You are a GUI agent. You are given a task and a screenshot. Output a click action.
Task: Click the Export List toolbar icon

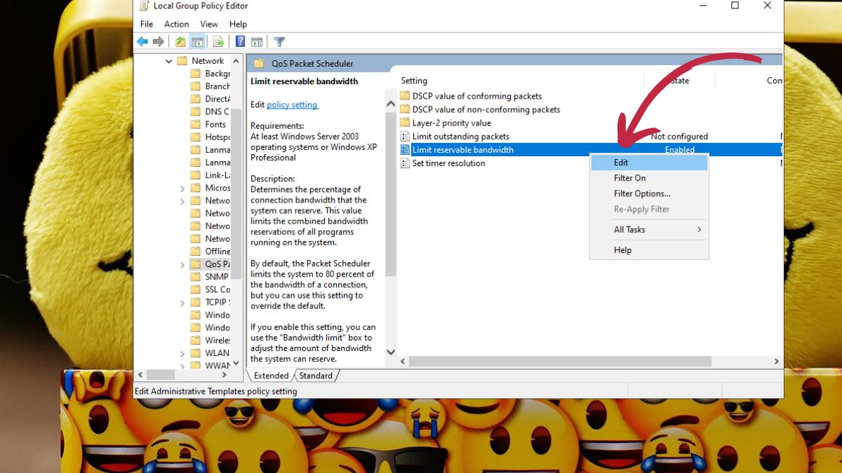click(218, 42)
